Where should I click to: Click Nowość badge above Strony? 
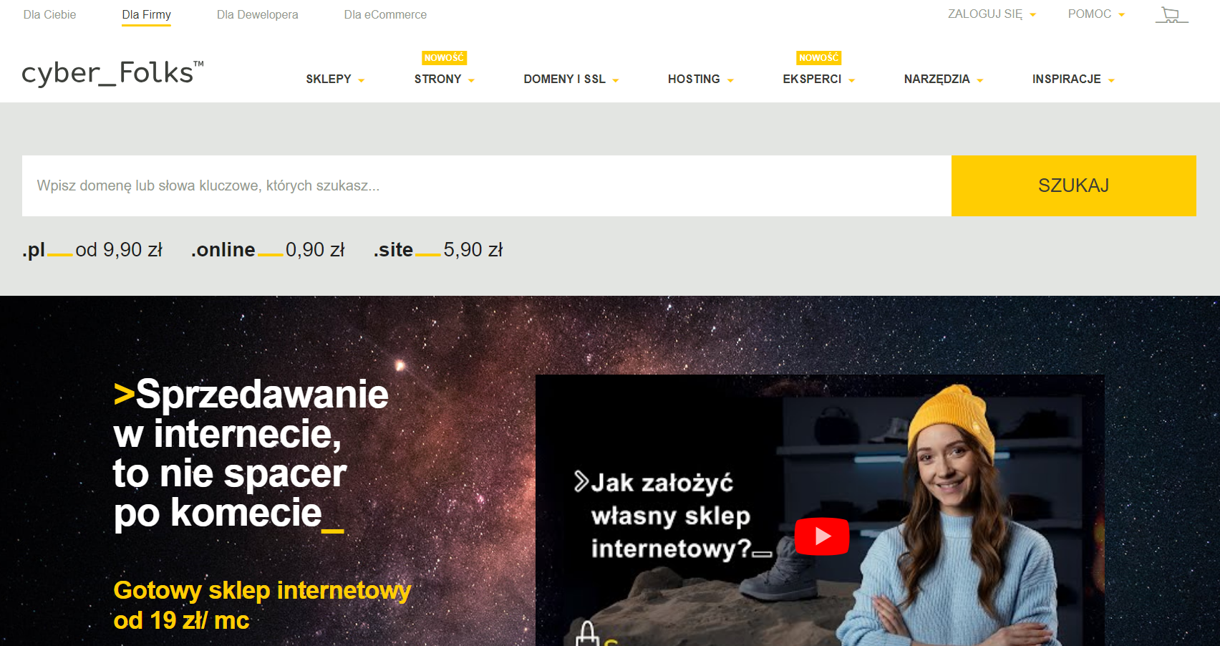[444, 58]
